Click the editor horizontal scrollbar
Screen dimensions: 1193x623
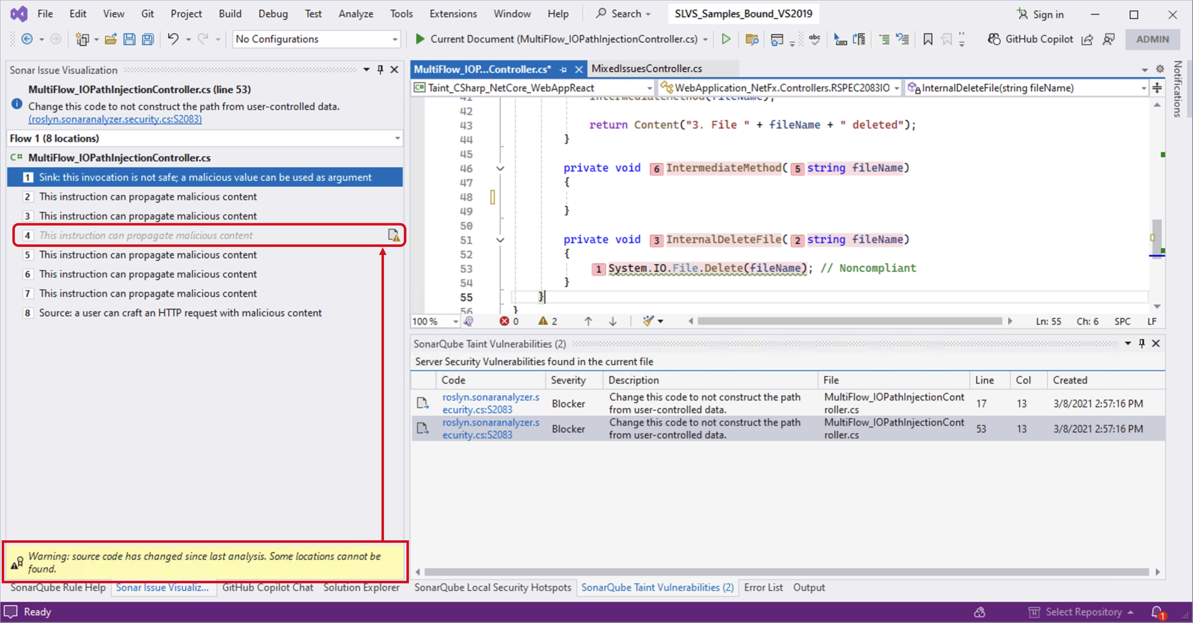click(x=850, y=321)
